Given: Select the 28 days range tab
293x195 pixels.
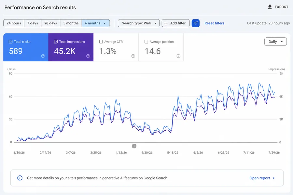Looking at the screenshot, I should (x=50, y=23).
